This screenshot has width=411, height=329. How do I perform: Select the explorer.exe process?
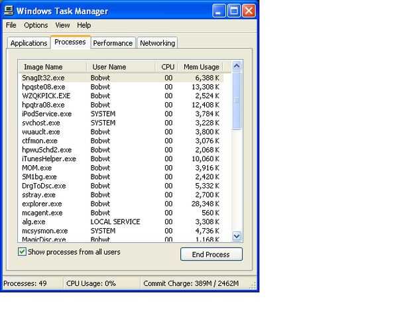(121, 204)
